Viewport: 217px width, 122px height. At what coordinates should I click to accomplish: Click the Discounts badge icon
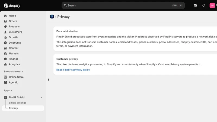pyautogui.click(x=5, y=43)
